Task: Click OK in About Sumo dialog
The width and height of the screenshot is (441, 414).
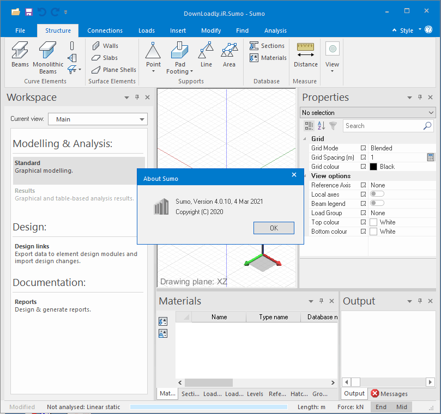Action: 274,228
